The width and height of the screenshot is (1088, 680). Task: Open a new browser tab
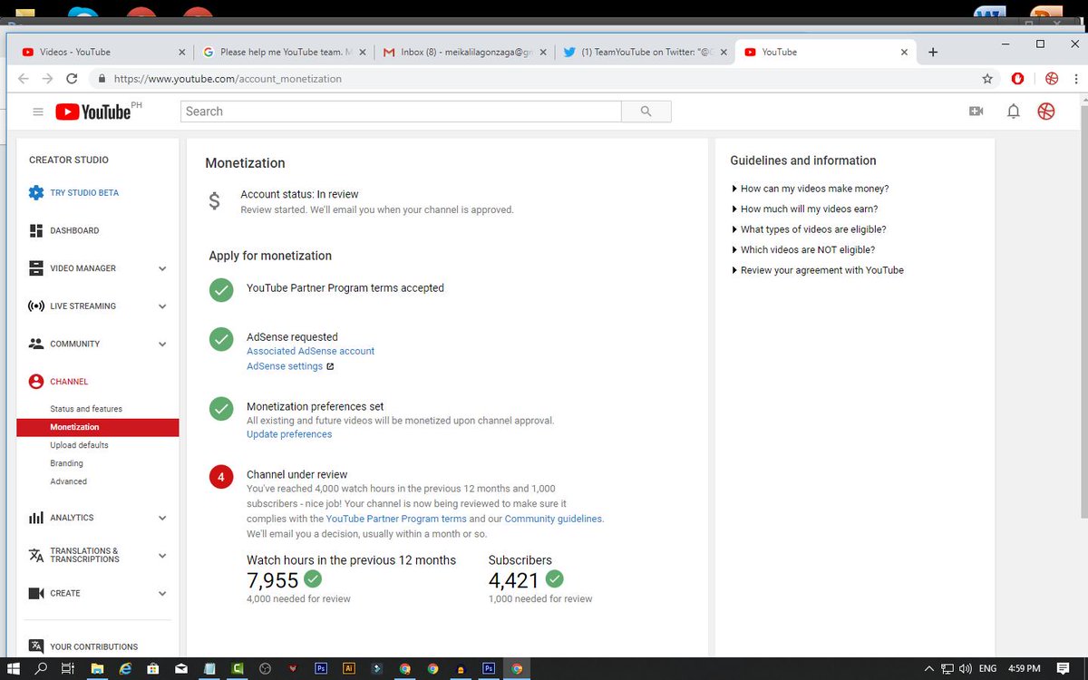pos(933,53)
